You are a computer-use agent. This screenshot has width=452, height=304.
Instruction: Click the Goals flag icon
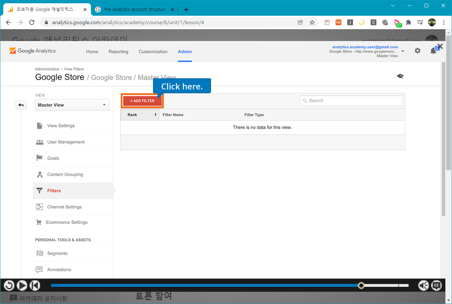pos(39,158)
